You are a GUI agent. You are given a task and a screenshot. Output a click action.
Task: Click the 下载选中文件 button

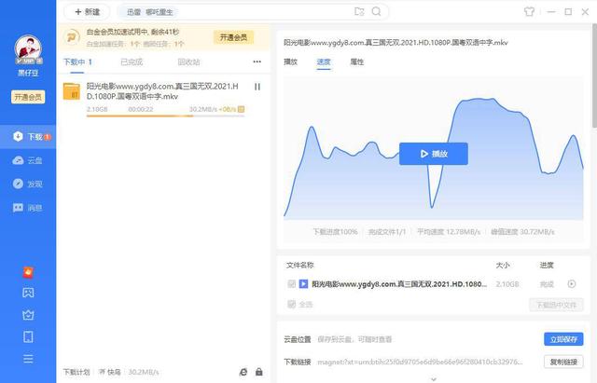[x=556, y=305]
